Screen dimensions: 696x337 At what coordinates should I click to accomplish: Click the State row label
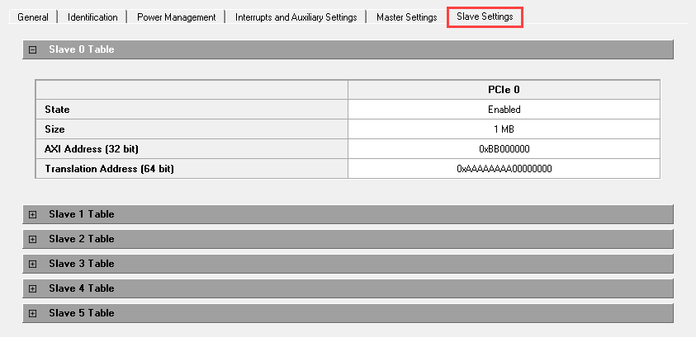(x=57, y=110)
